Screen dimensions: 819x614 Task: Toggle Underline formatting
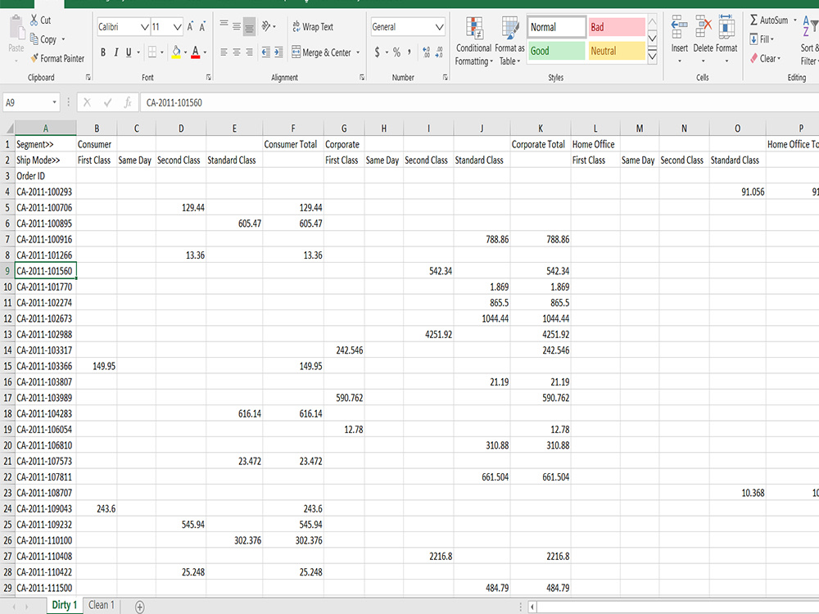pos(129,52)
